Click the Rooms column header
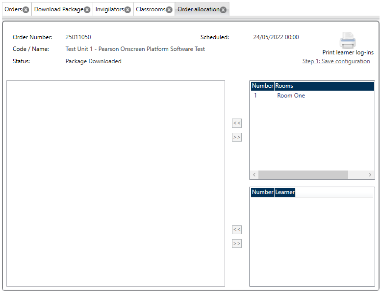The image size is (381, 293). click(324, 86)
